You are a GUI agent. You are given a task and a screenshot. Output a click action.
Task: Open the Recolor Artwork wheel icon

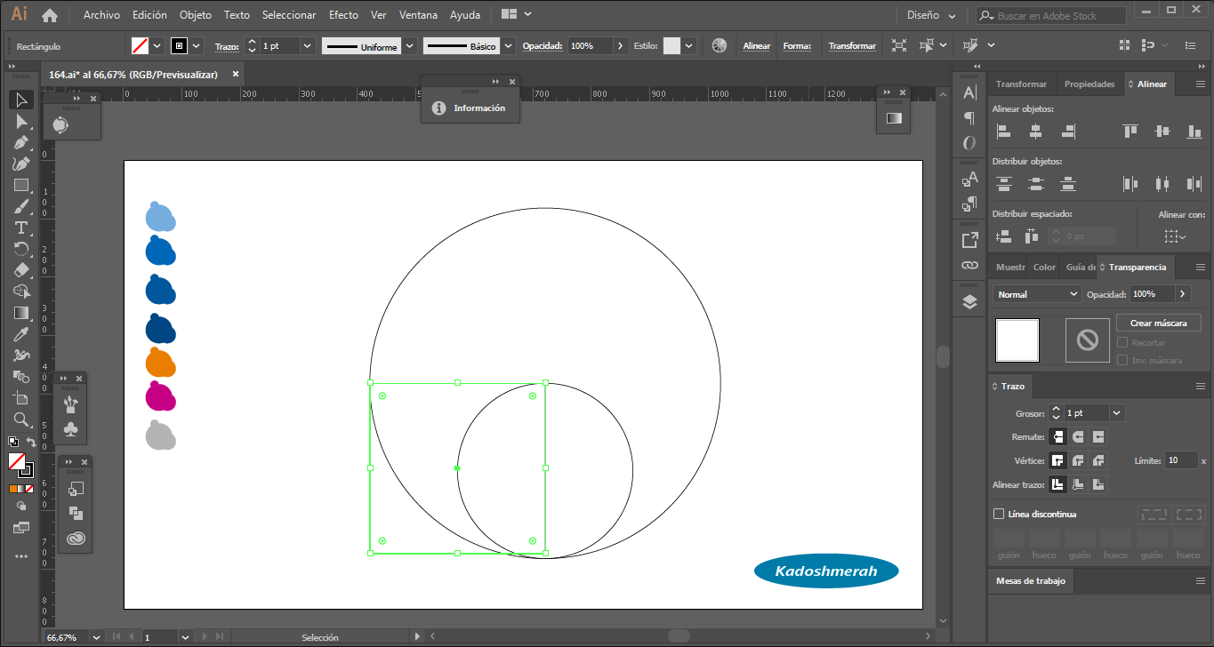(720, 46)
